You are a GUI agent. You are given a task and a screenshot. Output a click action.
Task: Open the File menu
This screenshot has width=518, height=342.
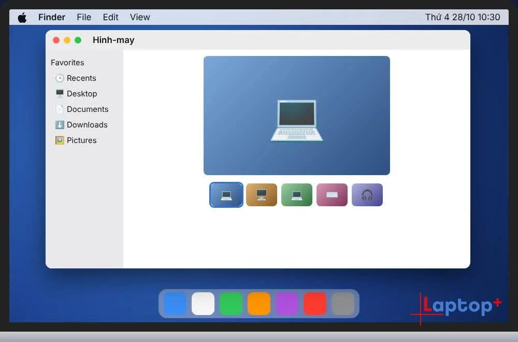[x=84, y=17]
